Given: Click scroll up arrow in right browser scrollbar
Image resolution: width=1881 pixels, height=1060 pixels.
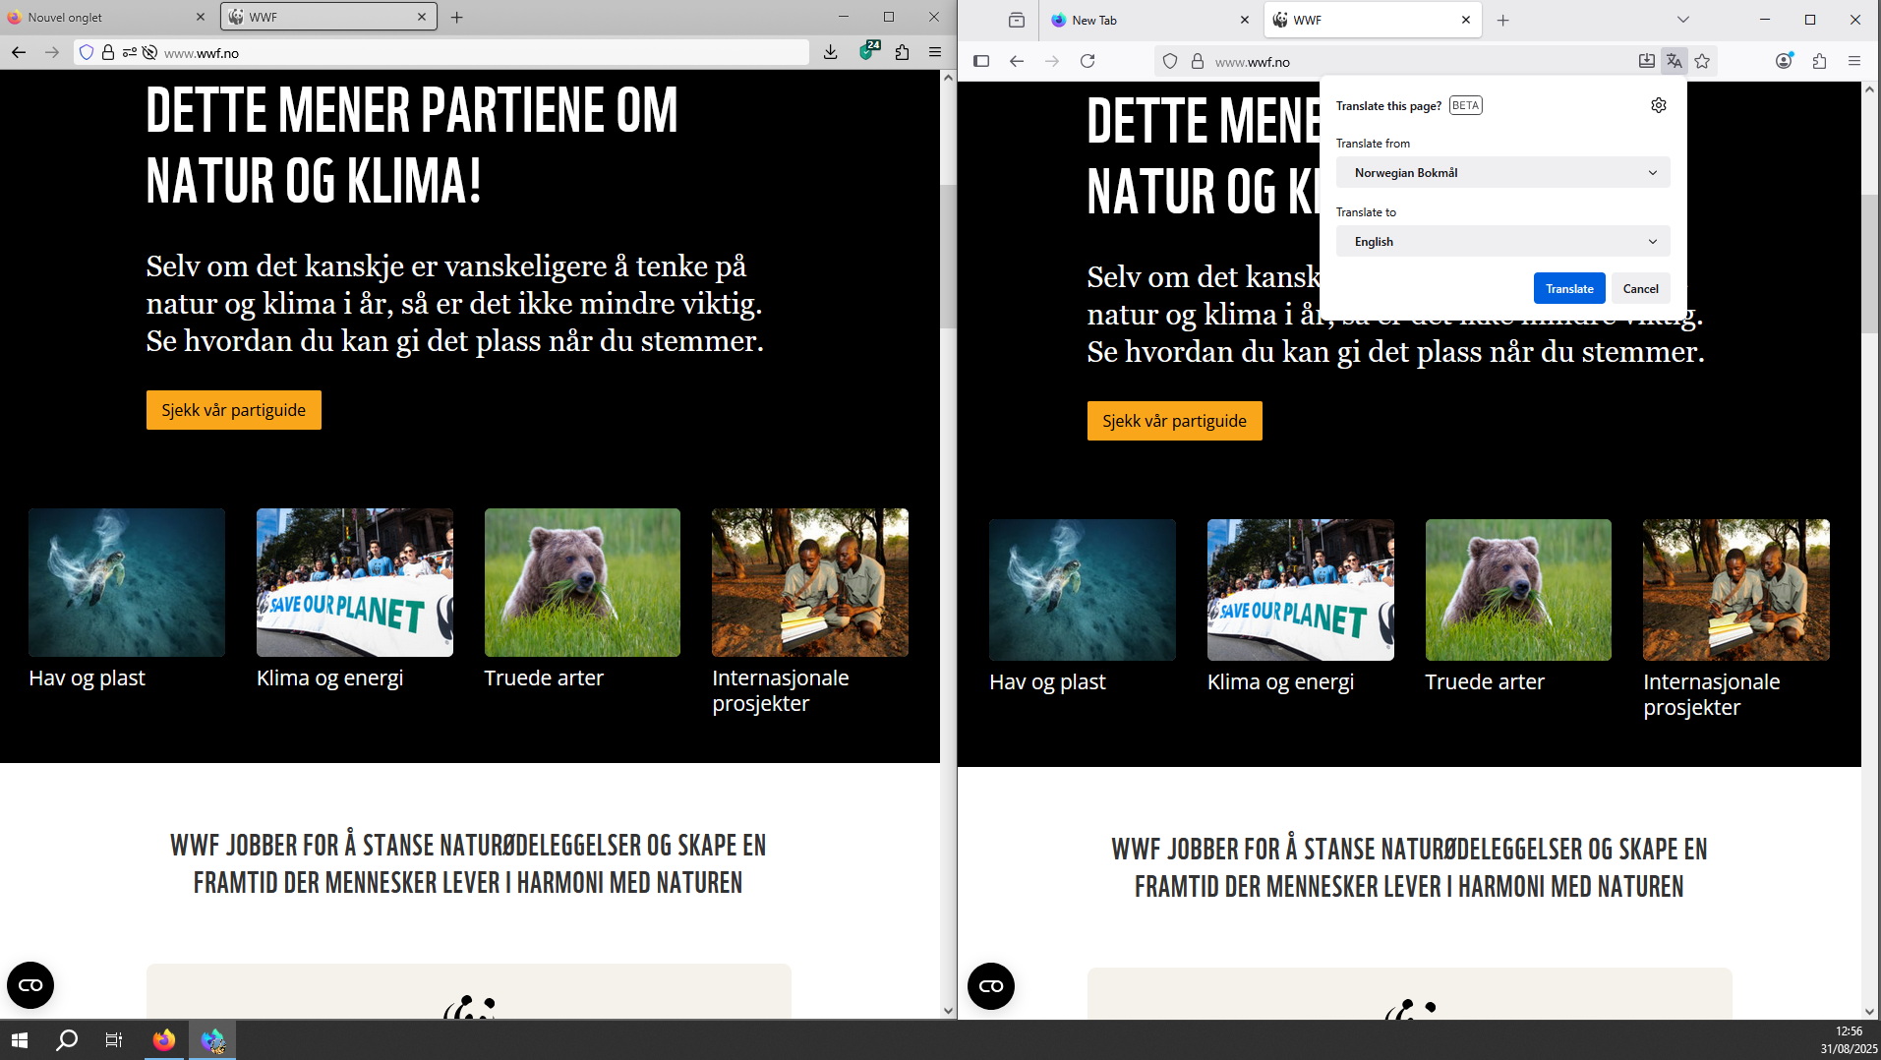Looking at the screenshot, I should coord(1869,89).
